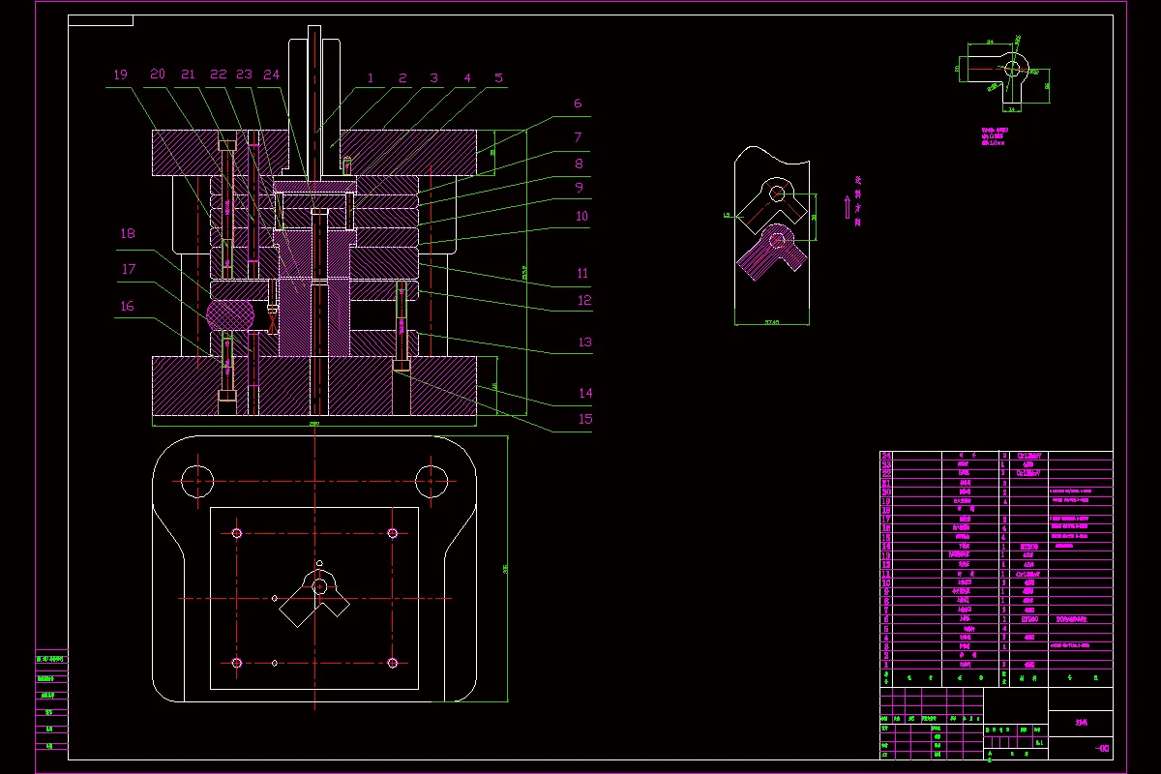Select part callout number 2 in assembly view
1161x774 pixels.
click(x=402, y=78)
